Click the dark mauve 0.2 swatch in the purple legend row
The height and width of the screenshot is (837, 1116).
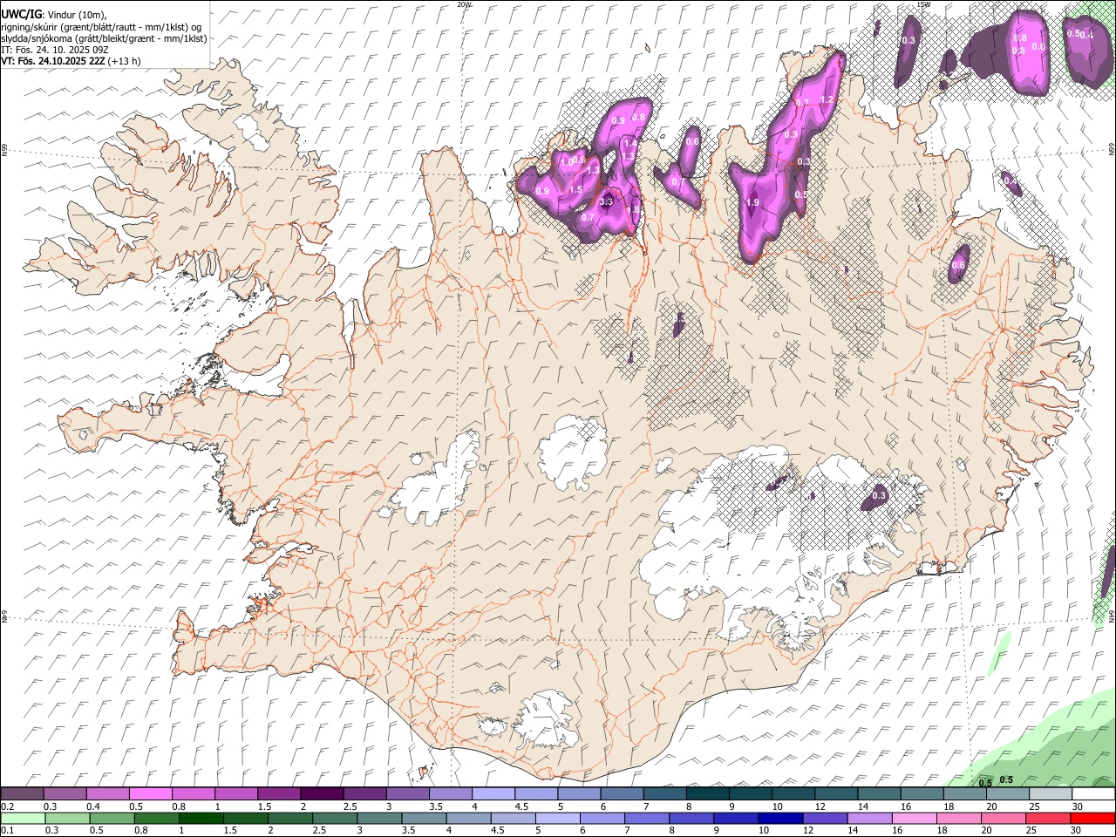coord(22,794)
